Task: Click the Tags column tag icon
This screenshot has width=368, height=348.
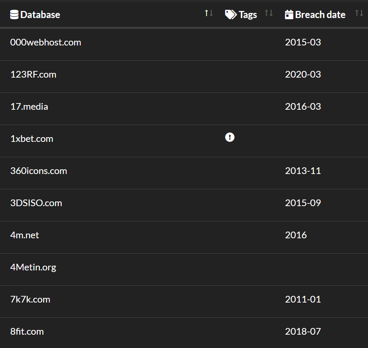Action: (x=231, y=14)
